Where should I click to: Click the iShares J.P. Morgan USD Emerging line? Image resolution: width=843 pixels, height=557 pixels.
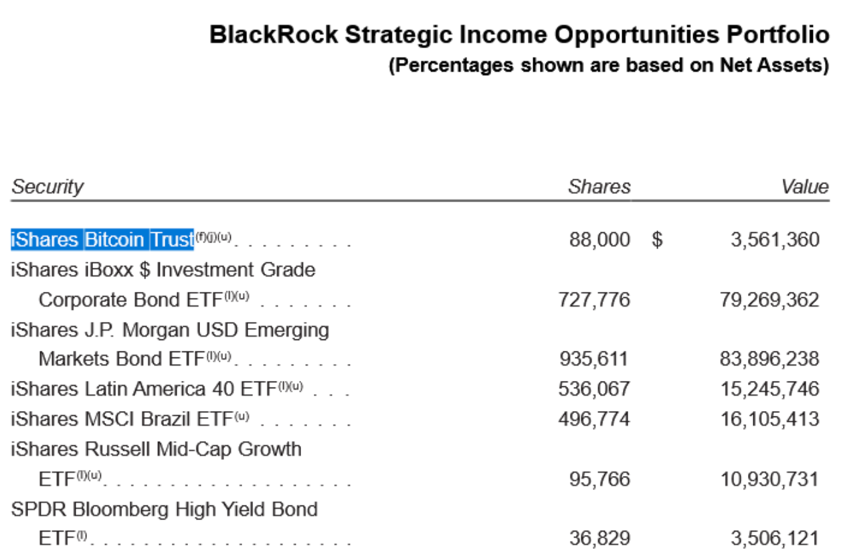coord(170,329)
